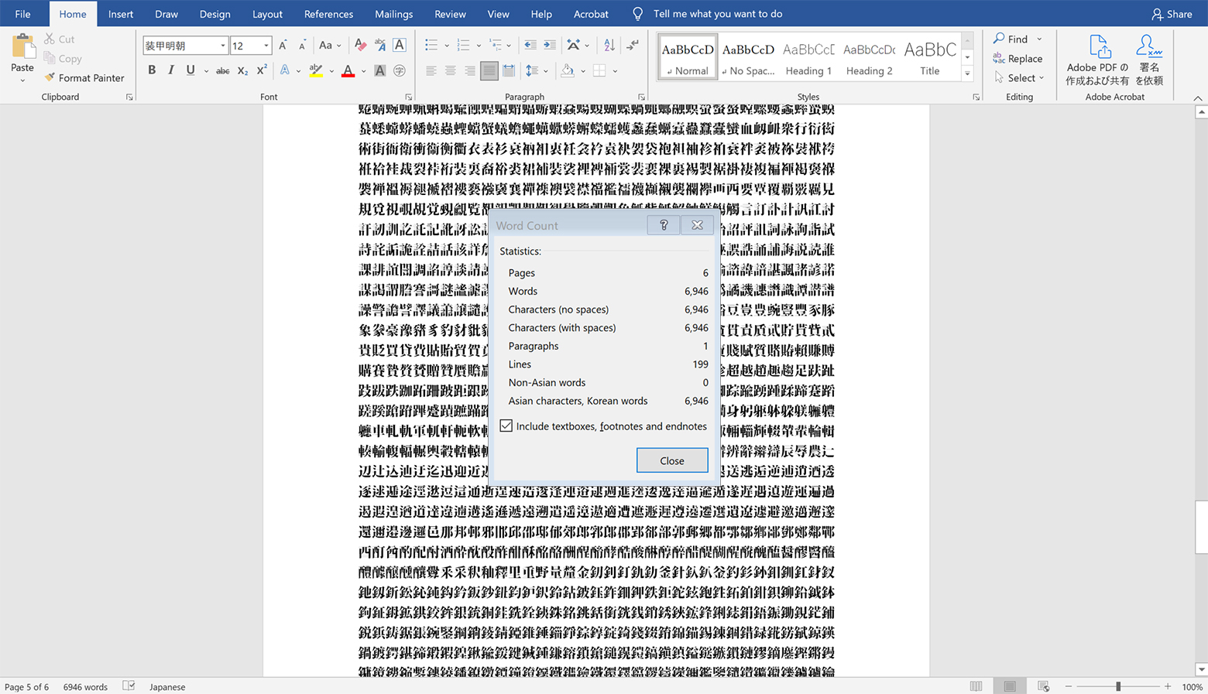Clear all formatting icon
1208x694 pixels.
(x=360, y=46)
